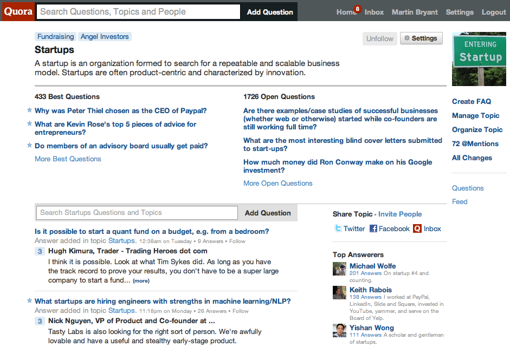Click the Twitter bird icon
The image size is (510, 347).
338,228
